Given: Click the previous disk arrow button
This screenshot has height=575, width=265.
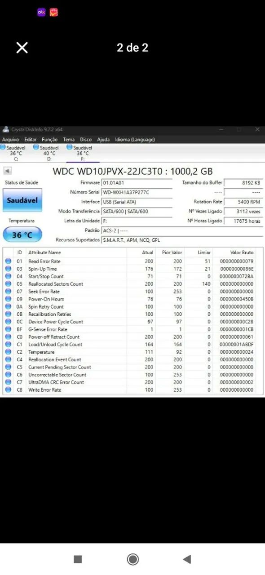Looking at the screenshot, I should pos(8,171).
